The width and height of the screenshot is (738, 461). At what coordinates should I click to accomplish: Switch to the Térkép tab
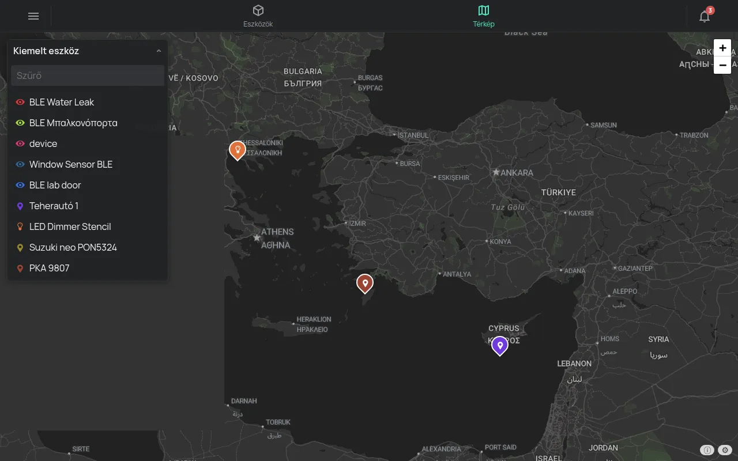(484, 16)
